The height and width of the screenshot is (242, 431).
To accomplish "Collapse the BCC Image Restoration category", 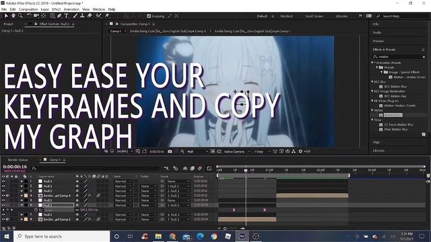I will (x=372, y=91).
